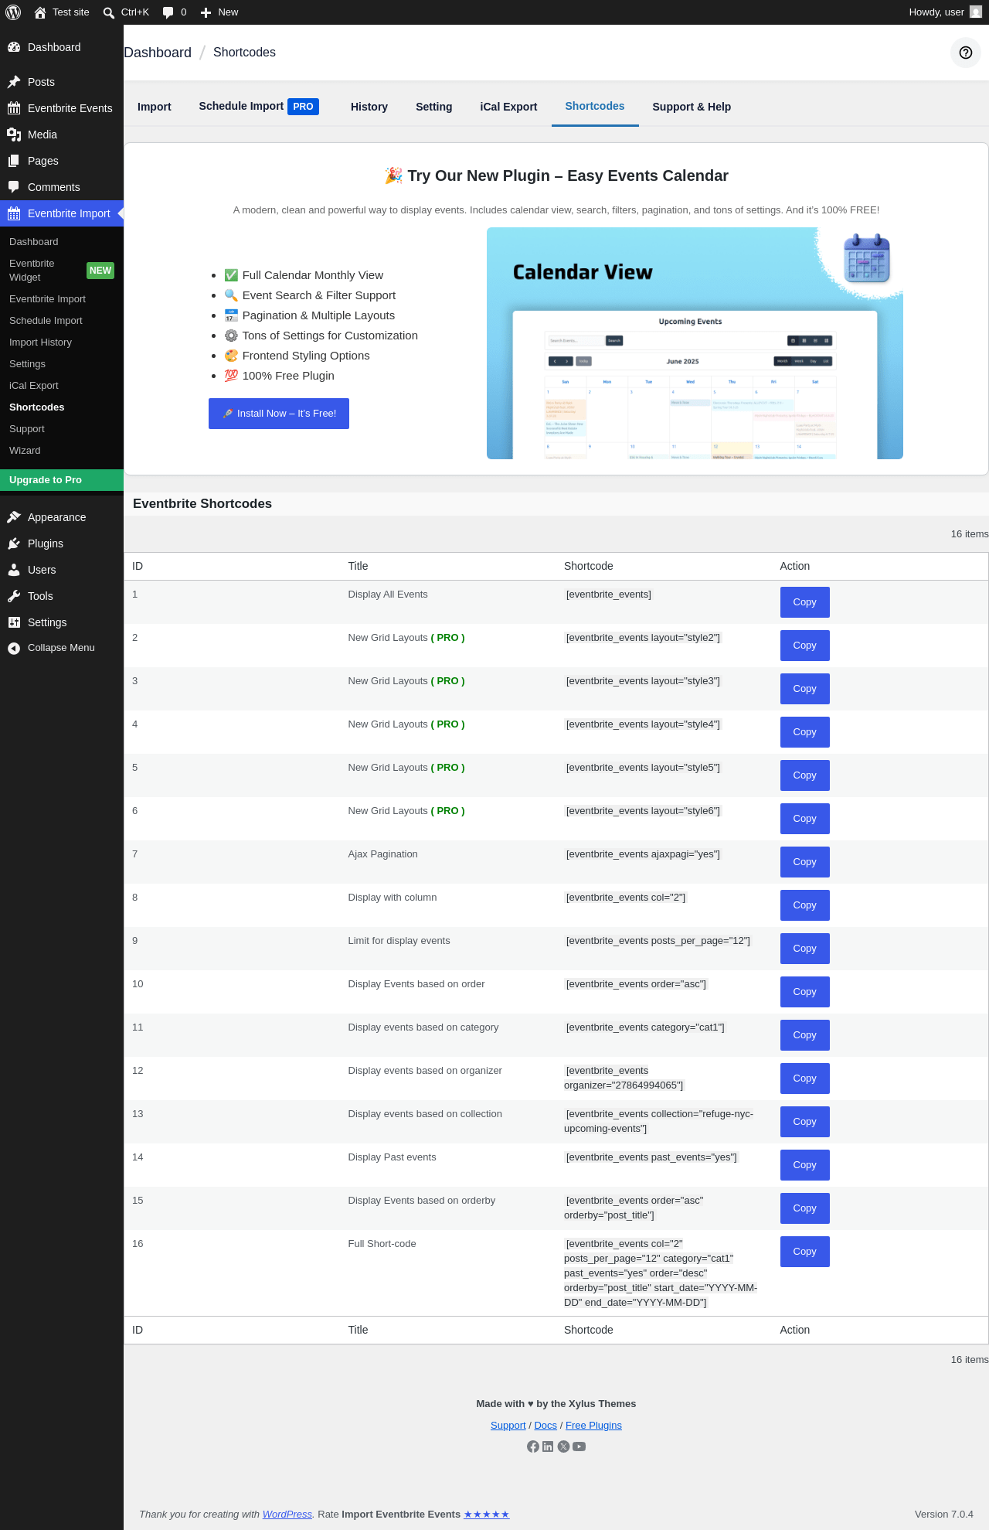Click the home icon beside Test site
The height and width of the screenshot is (1530, 989).
pos(40,12)
